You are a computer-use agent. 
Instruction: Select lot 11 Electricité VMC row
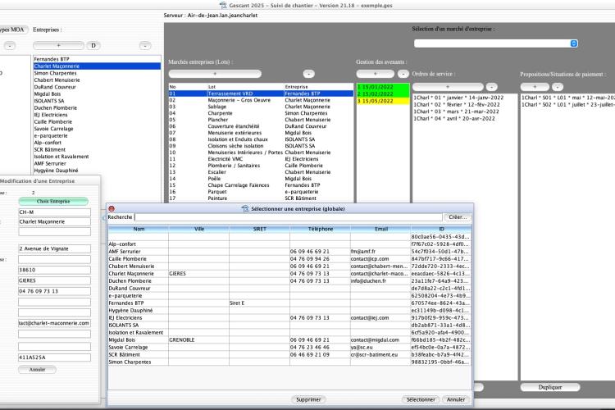tap(261, 159)
